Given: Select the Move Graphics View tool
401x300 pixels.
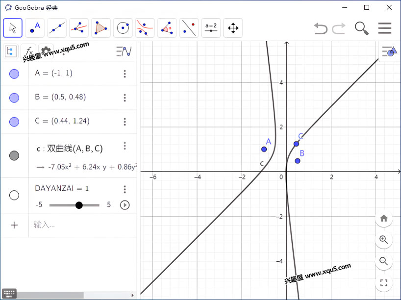Looking at the screenshot, I should click(233, 28).
